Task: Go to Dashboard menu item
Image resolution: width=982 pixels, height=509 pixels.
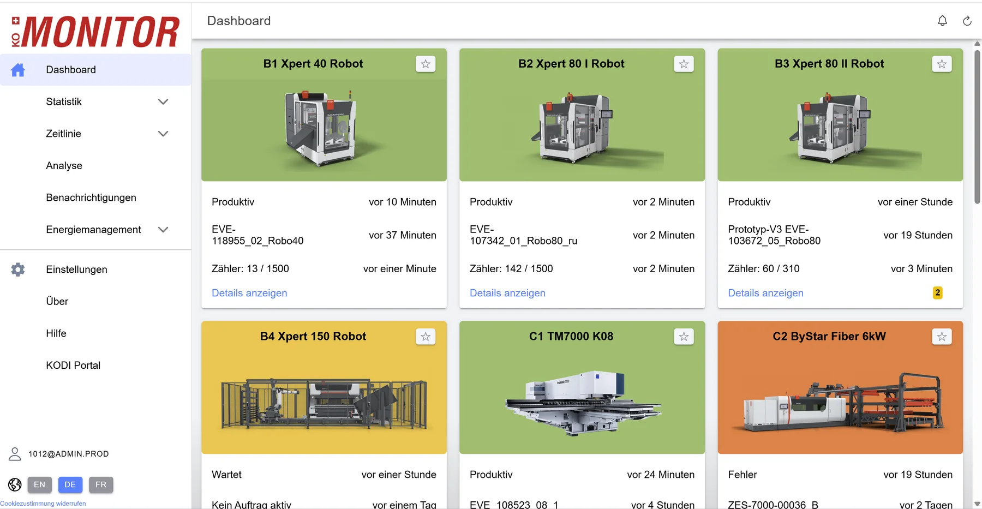Action: click(95, 70)
